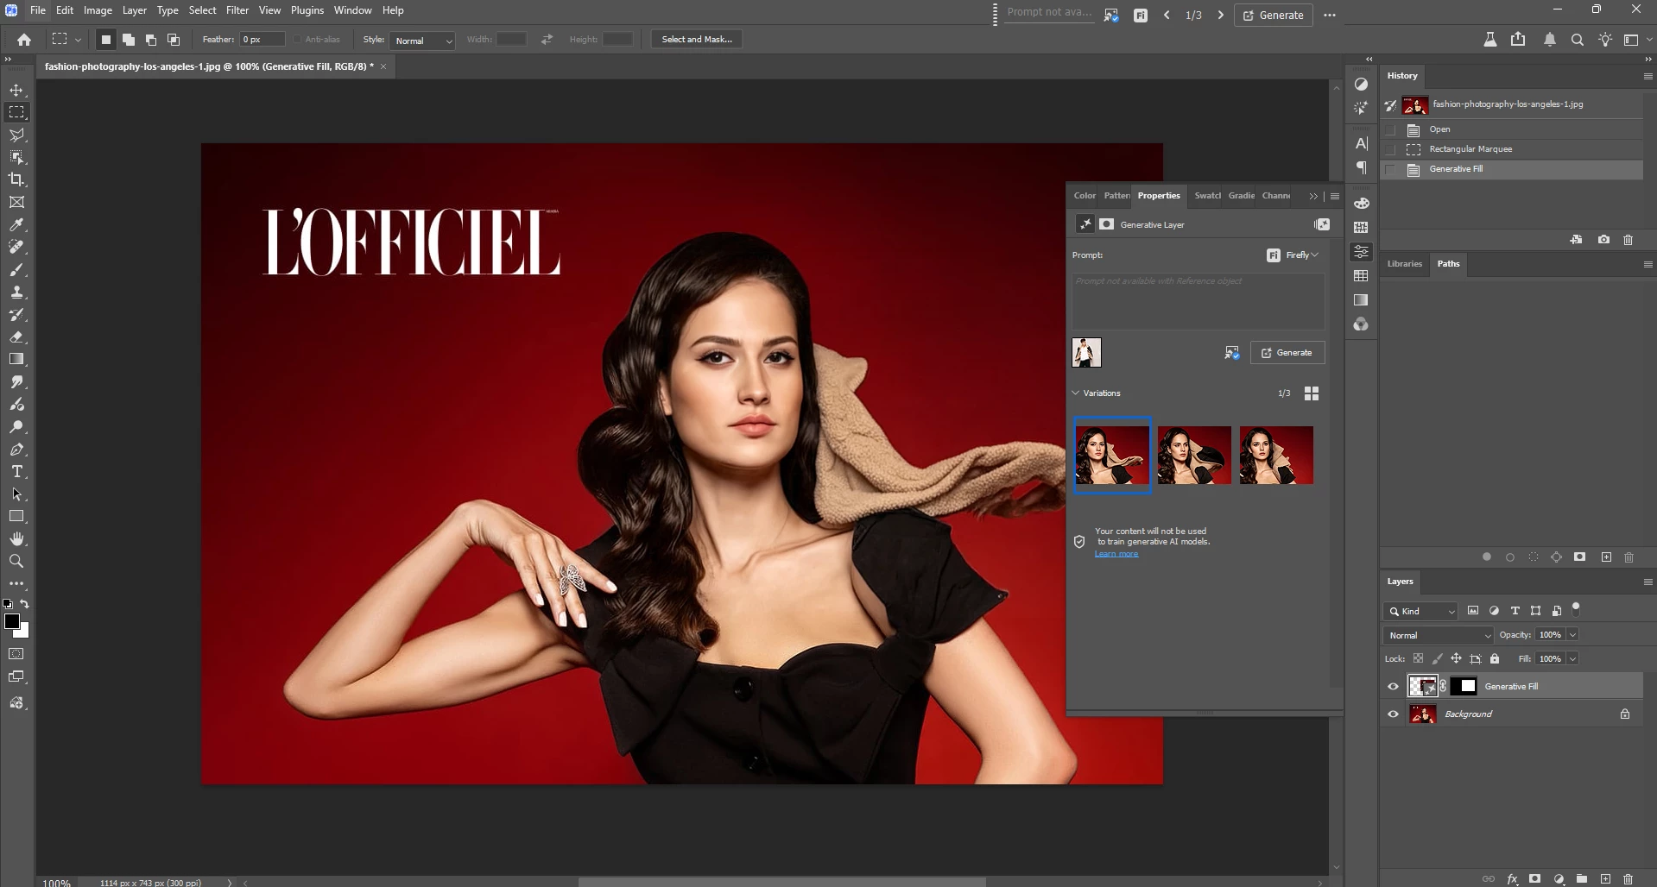Click the foreground color swatch
This screenshot has height=887, width=1657.
[x=12, y=622]
